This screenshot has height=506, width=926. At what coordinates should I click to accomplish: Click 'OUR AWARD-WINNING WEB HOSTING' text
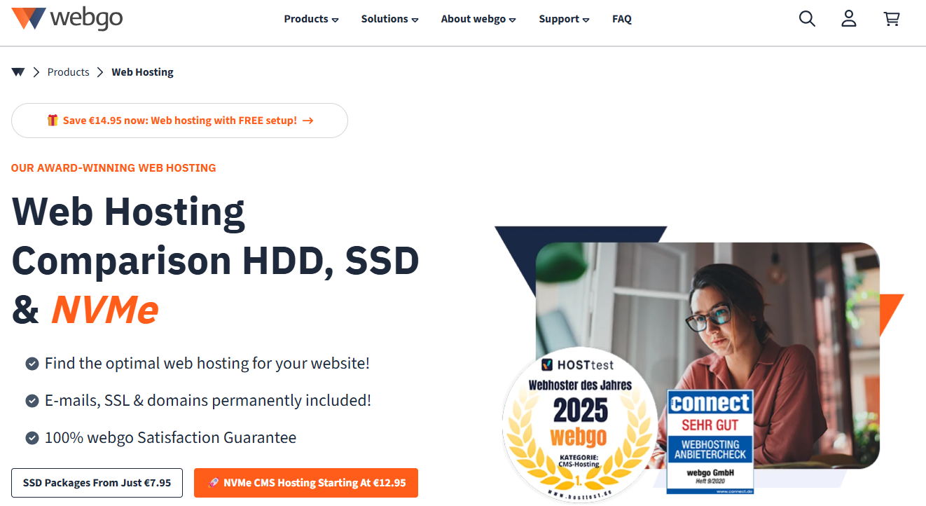pos(113,168)
